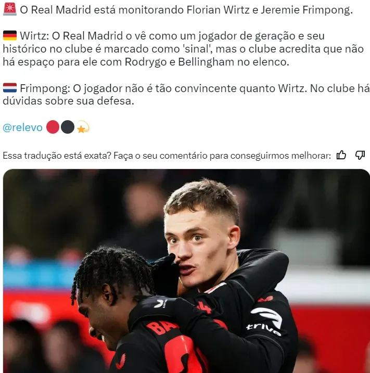
Task: Click the red siren emoji
Action: point(10,9)
